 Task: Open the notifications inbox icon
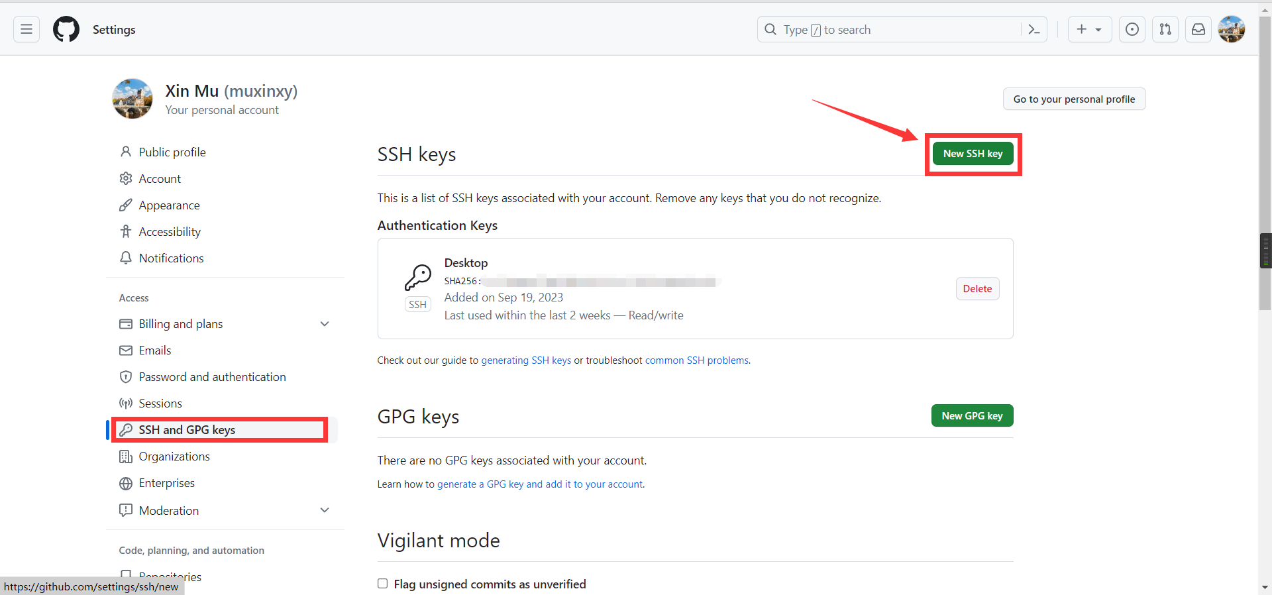[1198, 29]
